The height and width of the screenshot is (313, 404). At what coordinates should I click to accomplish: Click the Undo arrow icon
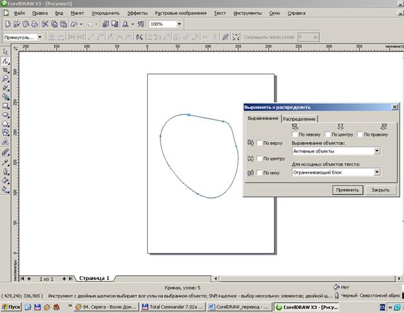pyautogui.click(x=74, y=24)
